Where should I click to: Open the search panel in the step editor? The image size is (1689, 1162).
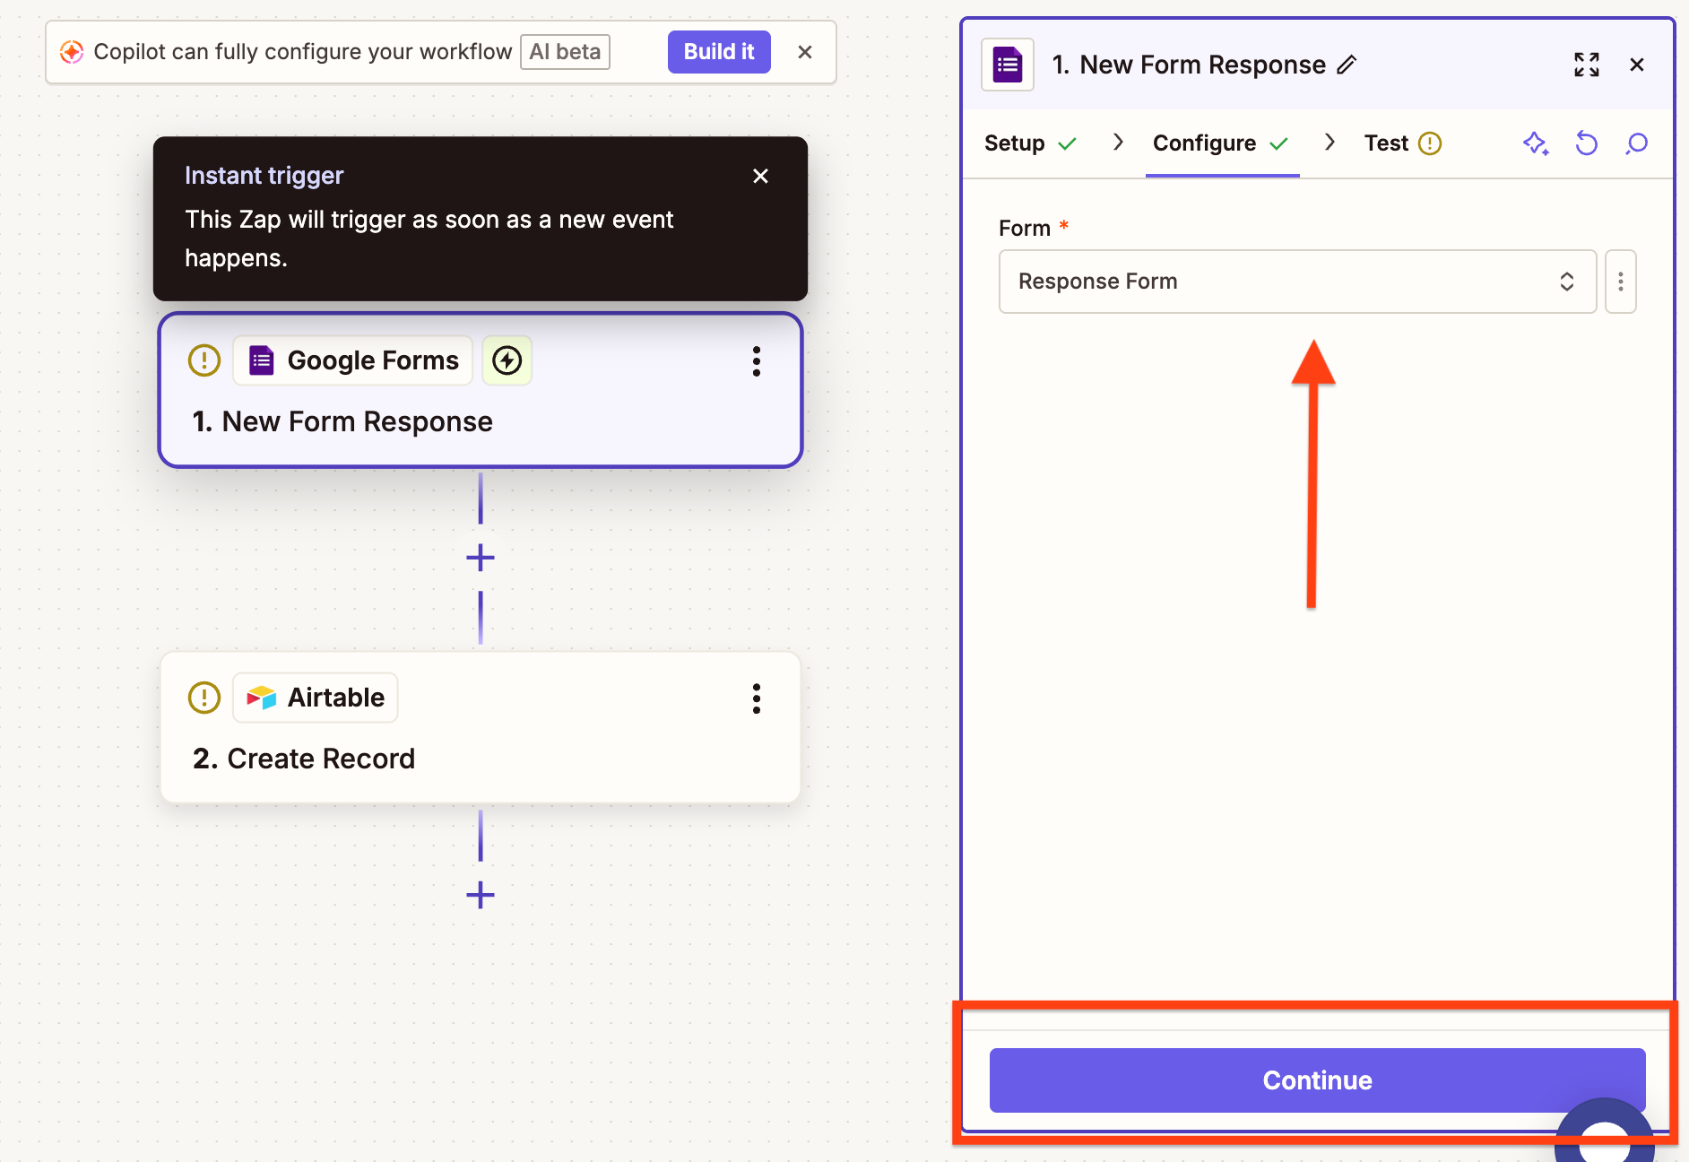tap(1636, 143)
